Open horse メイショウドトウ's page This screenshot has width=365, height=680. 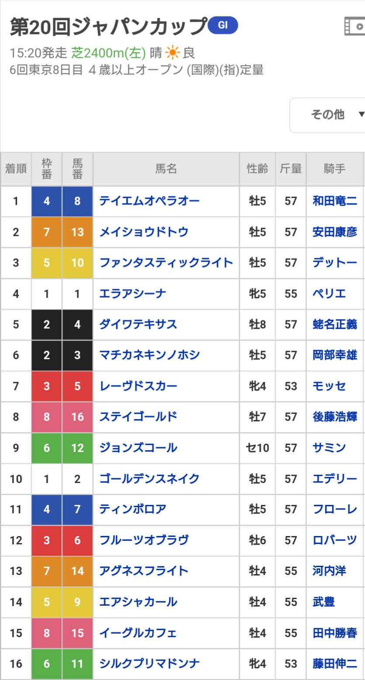click(x=144, y=231)
